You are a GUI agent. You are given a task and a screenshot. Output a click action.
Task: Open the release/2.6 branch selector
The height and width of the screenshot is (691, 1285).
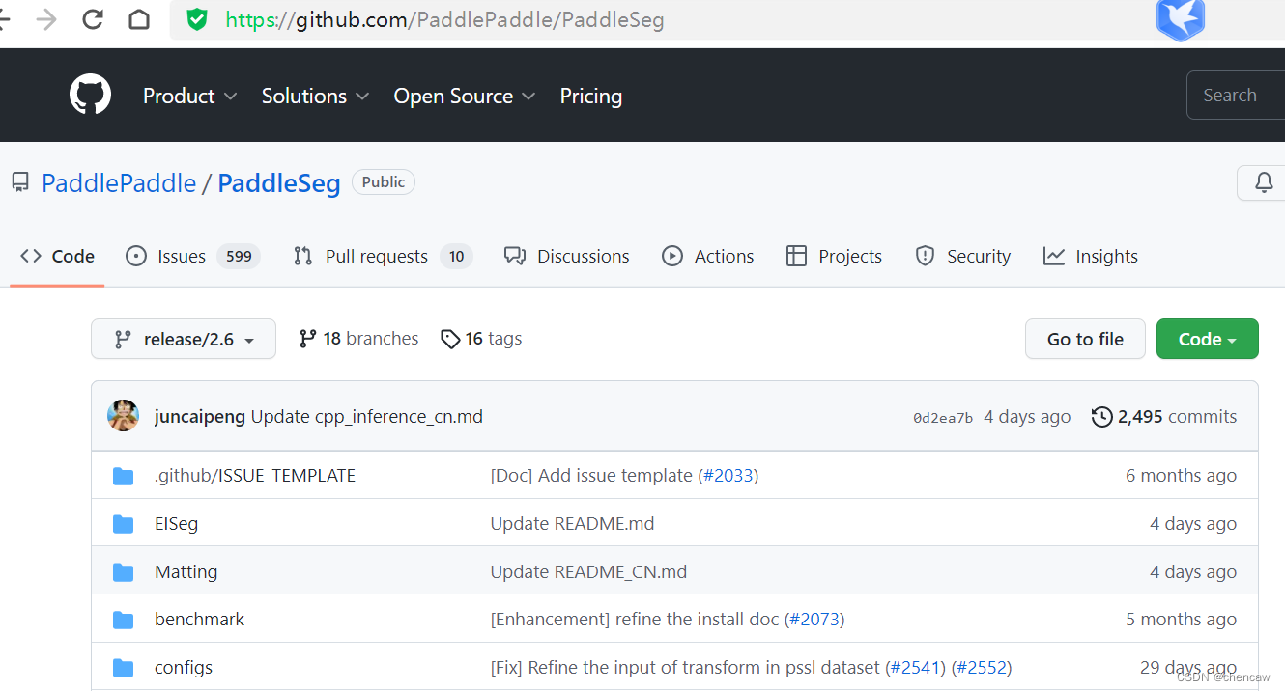tap(184, 339)
